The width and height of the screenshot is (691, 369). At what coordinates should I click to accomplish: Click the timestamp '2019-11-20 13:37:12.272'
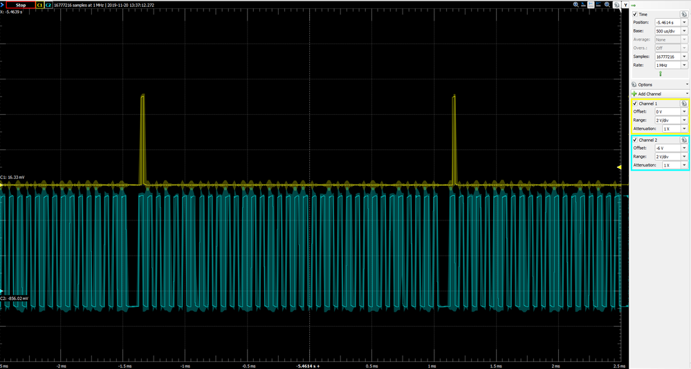click(131, 6)
